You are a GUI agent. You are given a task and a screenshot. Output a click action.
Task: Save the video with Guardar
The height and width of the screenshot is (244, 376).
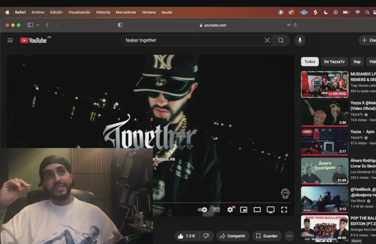(x=266, y=236)
